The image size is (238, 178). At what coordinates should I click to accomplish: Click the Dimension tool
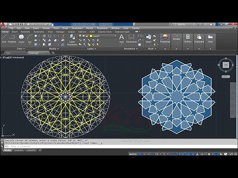(x=131, y=39)
